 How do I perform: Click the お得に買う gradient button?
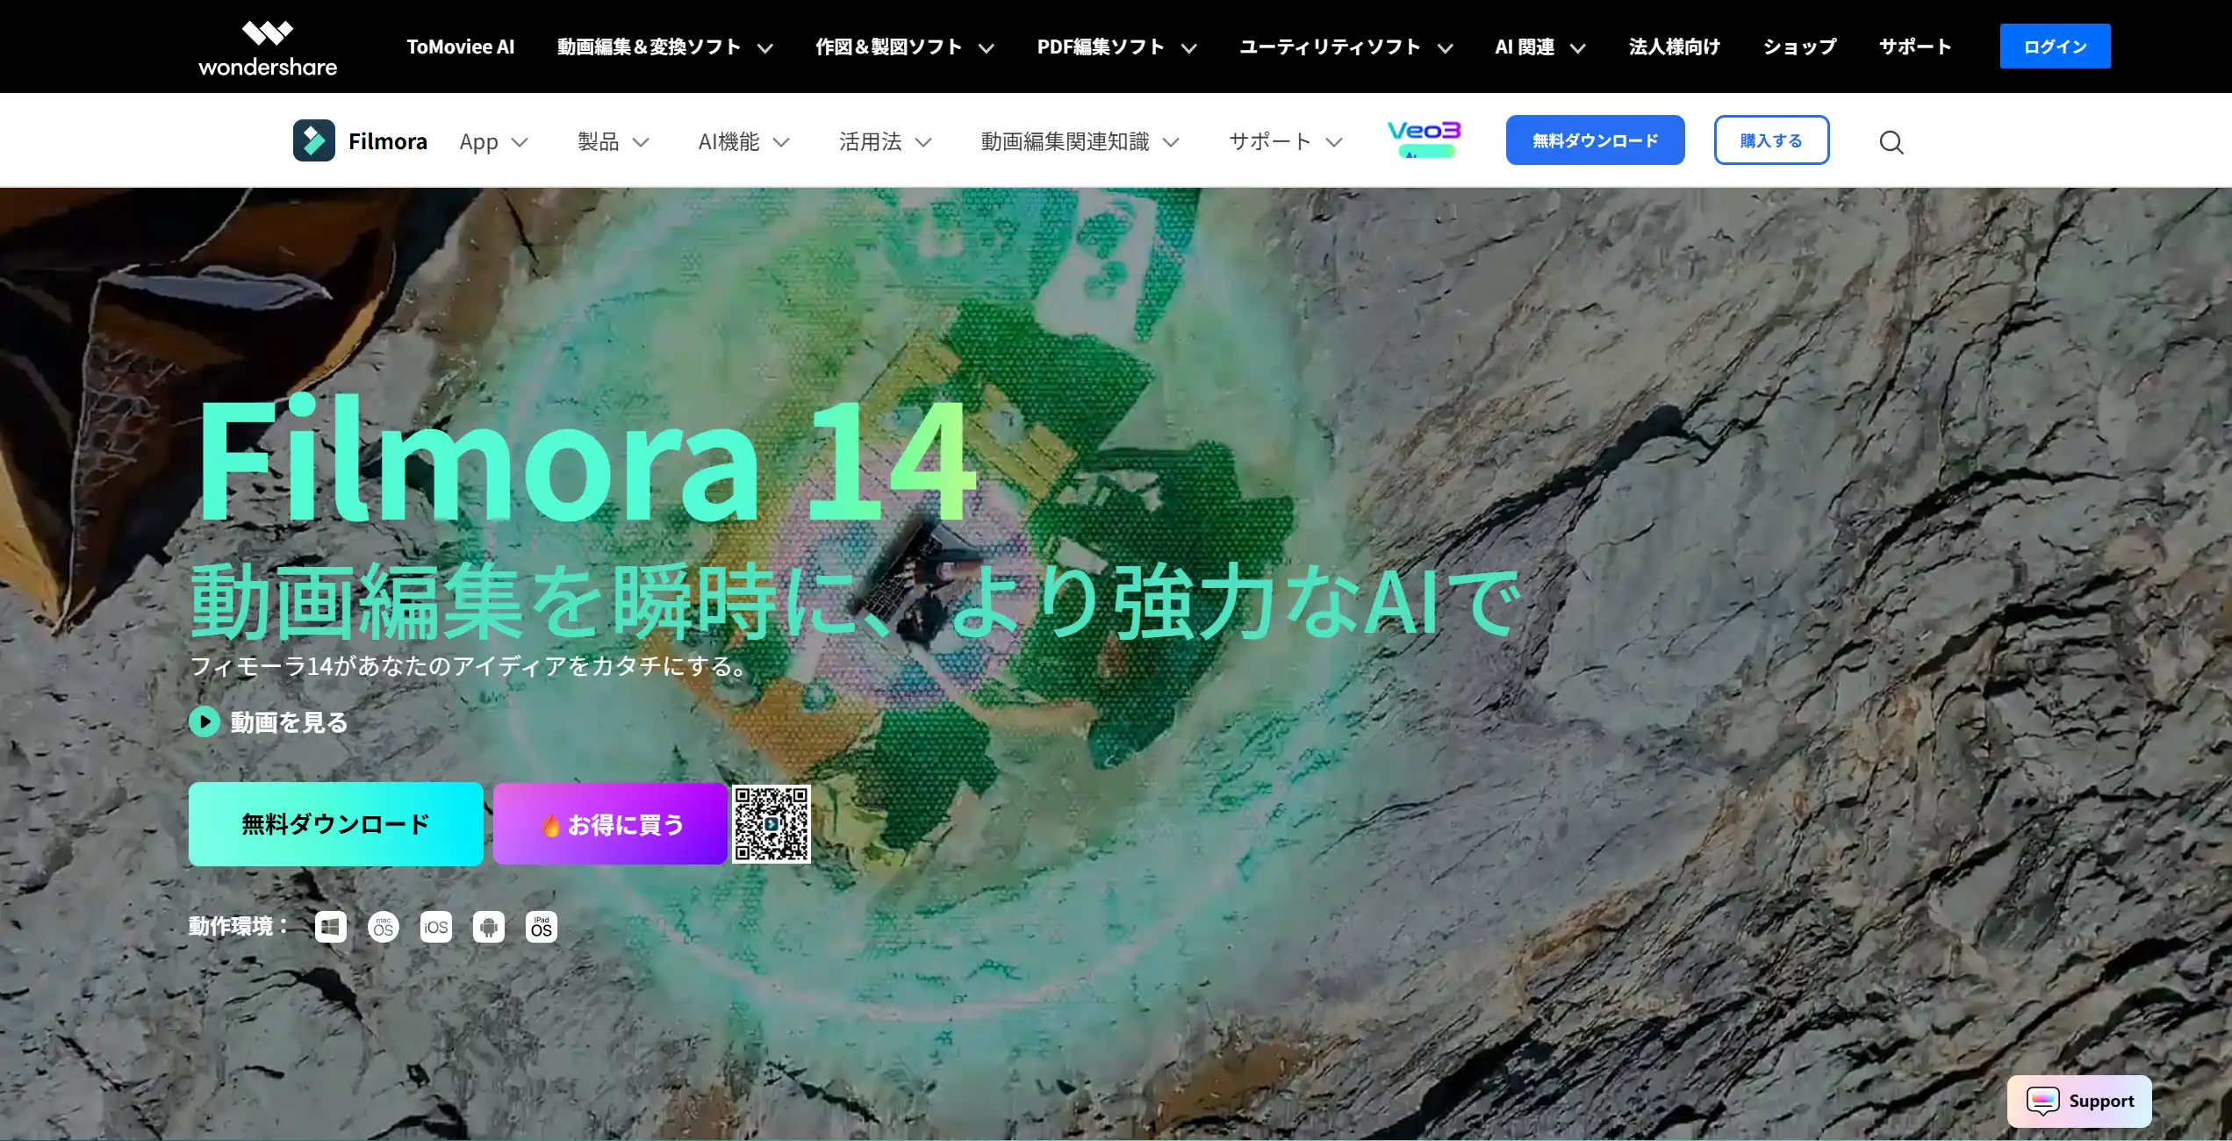[610, 823]
